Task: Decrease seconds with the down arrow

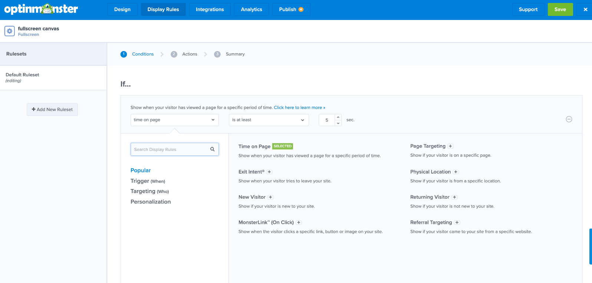Action: (338, 123)
